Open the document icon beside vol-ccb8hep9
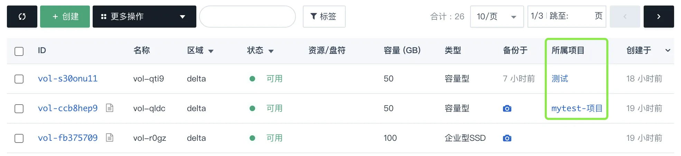 pos(110,108)
